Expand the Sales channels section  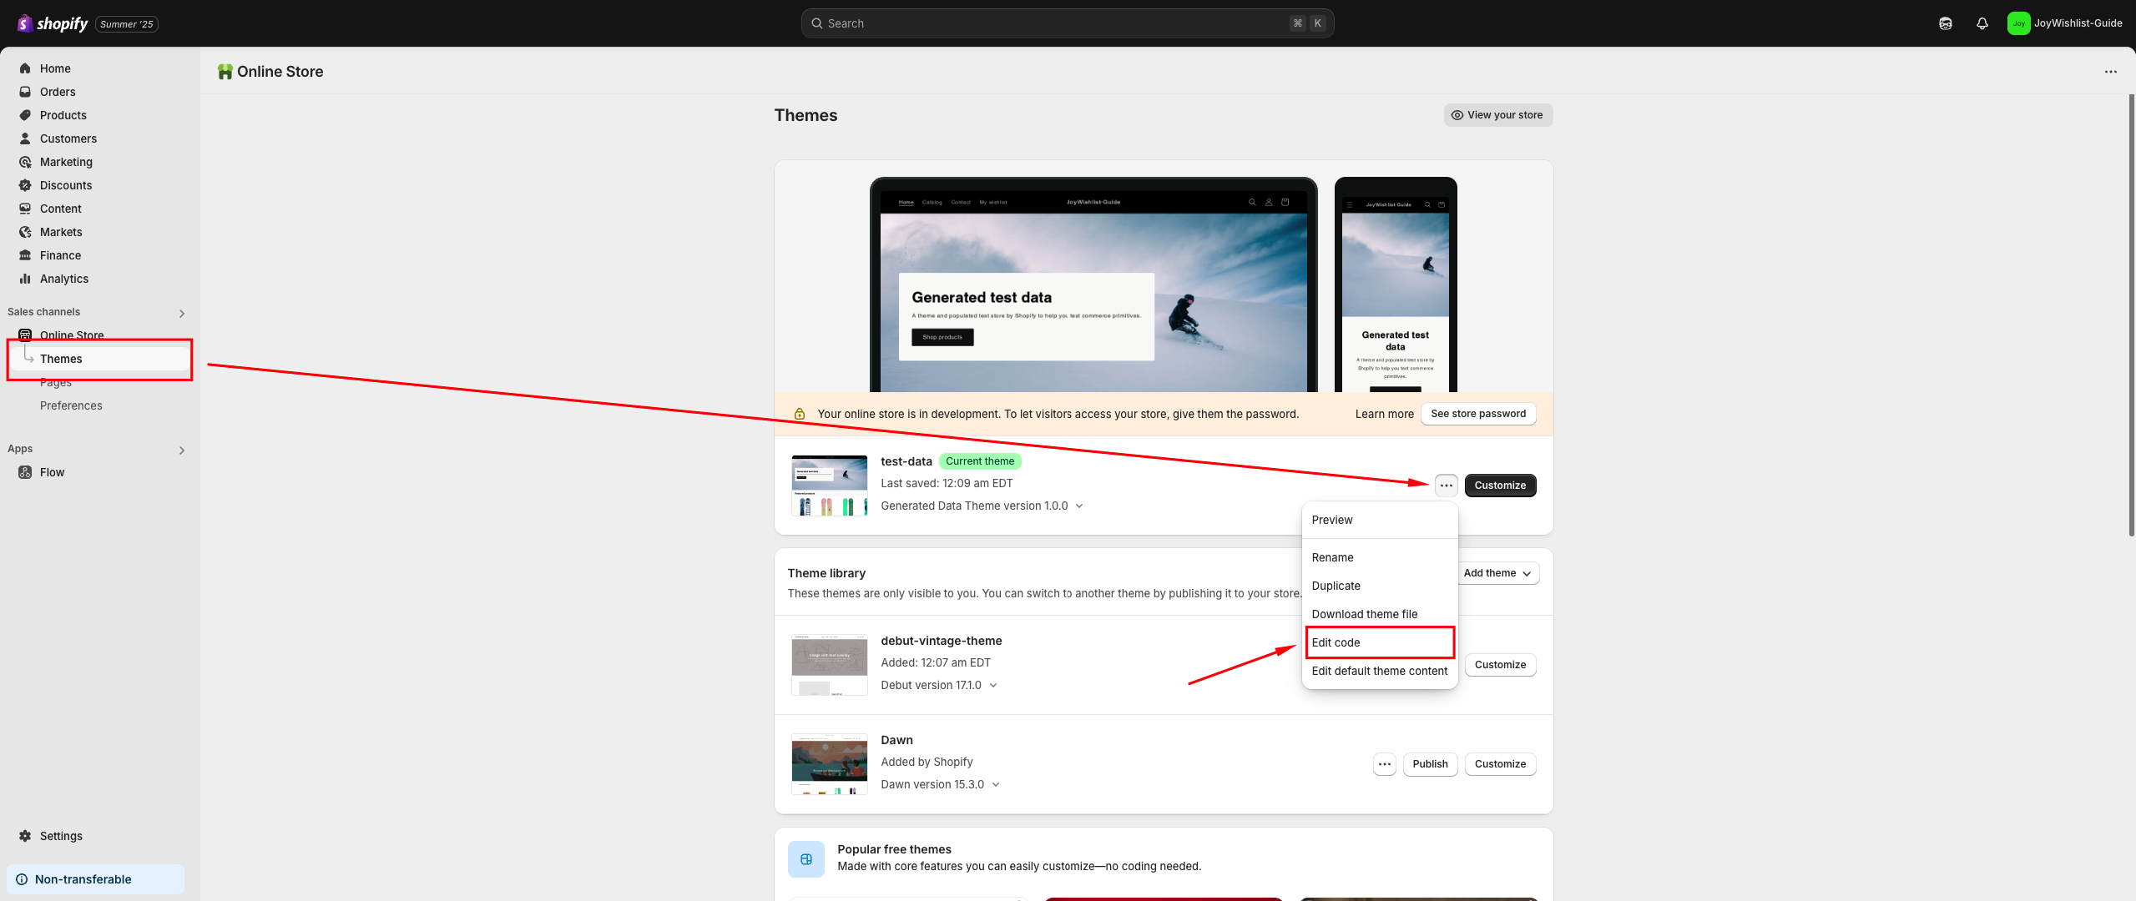click(x=181, y=314)
